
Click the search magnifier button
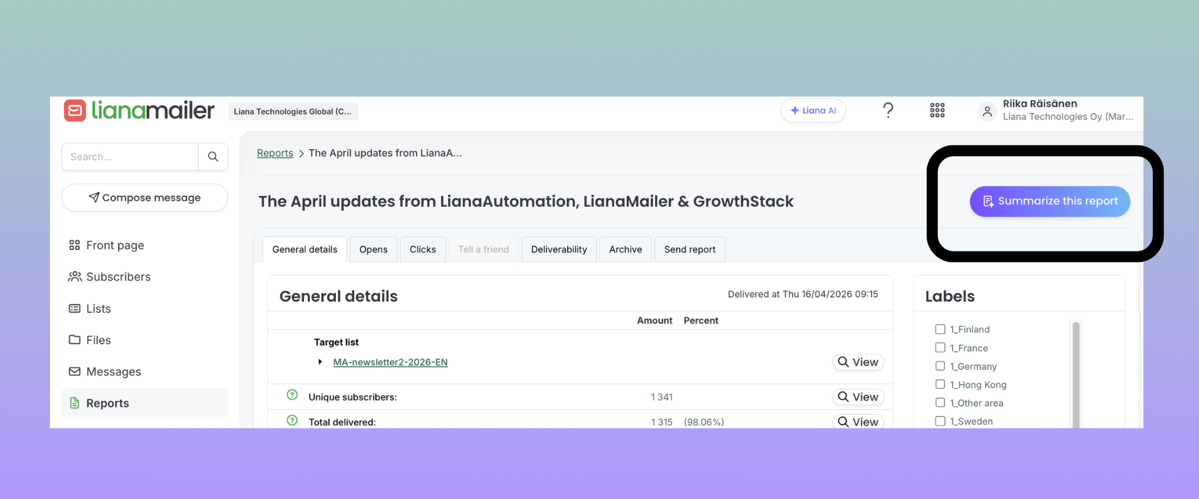tap(213, 157)
